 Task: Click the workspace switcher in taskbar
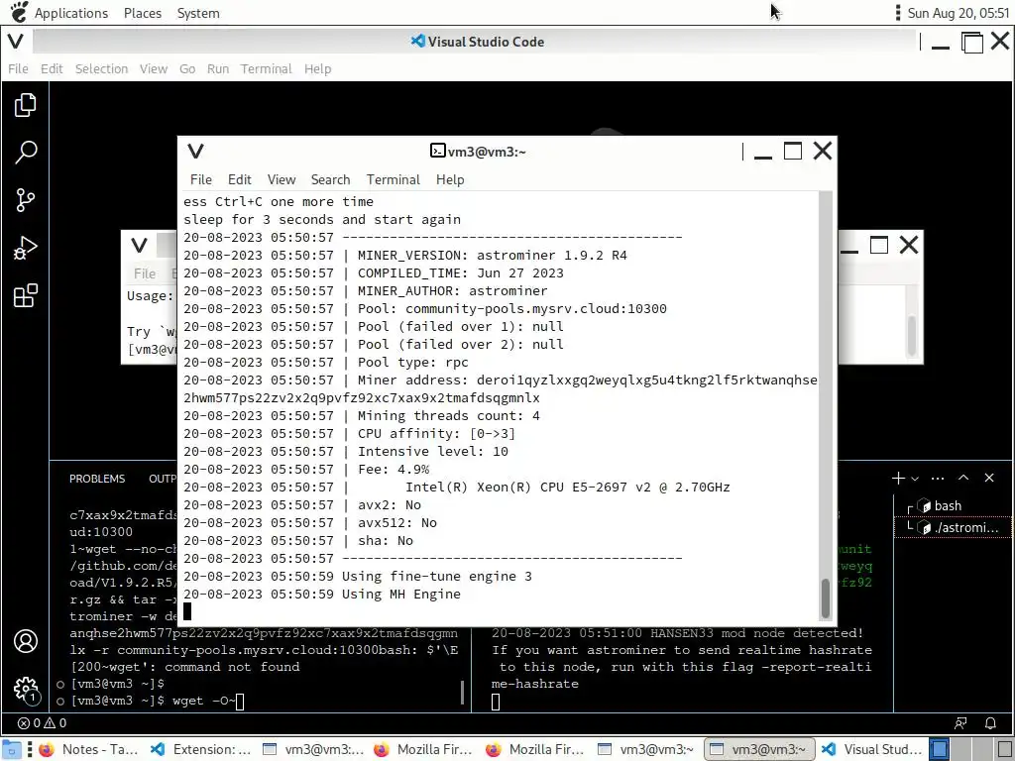[x=971, y=749]
